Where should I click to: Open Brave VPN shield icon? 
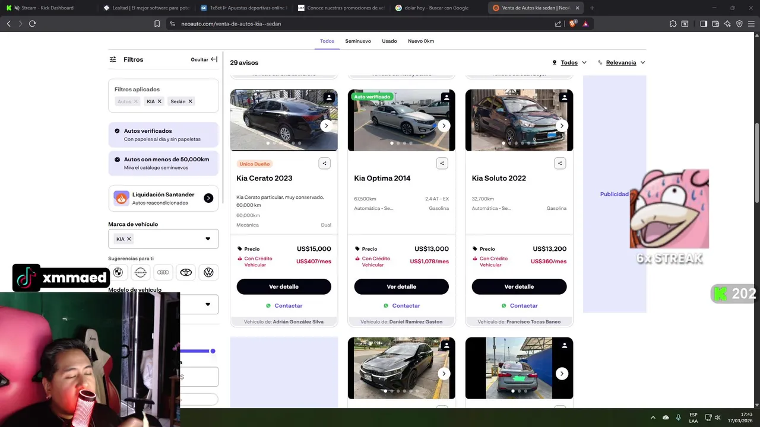pyautogui.click(x=739, y=24)
